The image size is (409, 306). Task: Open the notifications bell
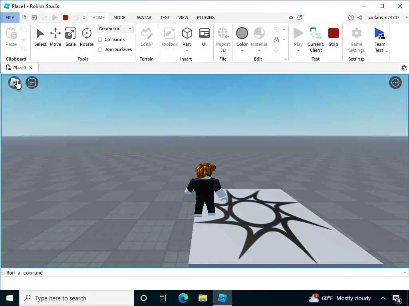tap(299, 18)
